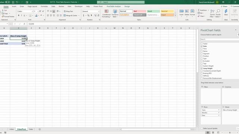Open the PivotTable Analyze tab
239x134 pixels.
114,6
